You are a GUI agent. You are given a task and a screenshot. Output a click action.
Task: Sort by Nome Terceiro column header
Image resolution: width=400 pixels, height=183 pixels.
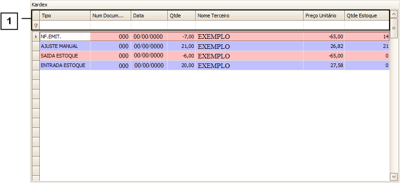click(249, 16)
